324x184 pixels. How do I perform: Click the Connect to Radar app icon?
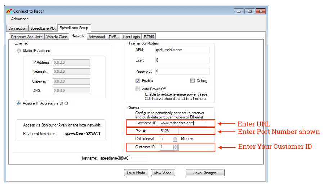(x=9, y=11)
